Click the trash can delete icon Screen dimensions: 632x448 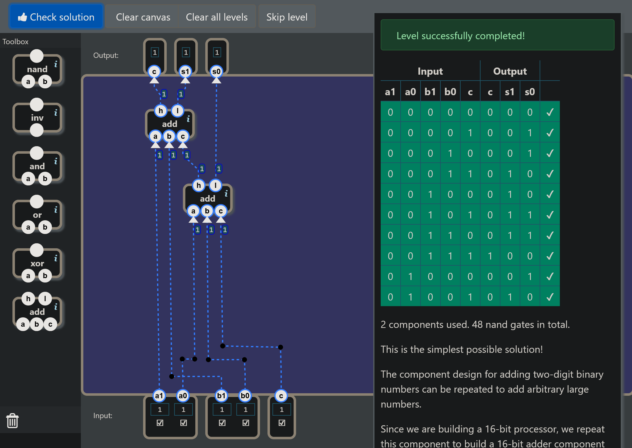click(x=12, y=421)
